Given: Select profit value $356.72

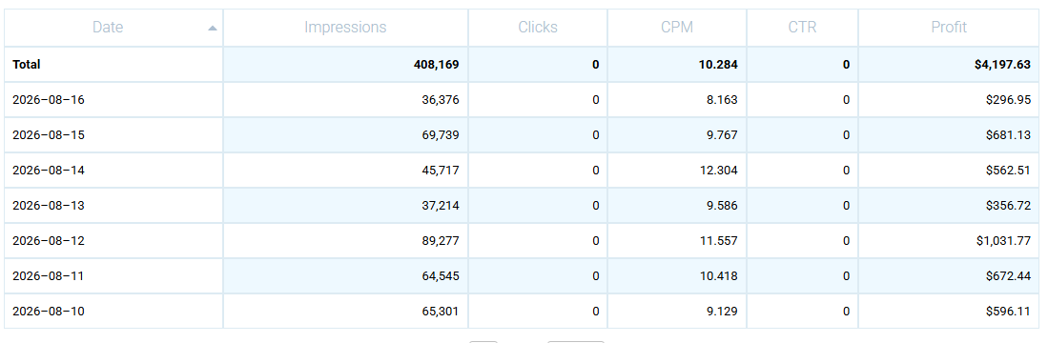Looking at the screenshot, I should tap(1008, 206).
